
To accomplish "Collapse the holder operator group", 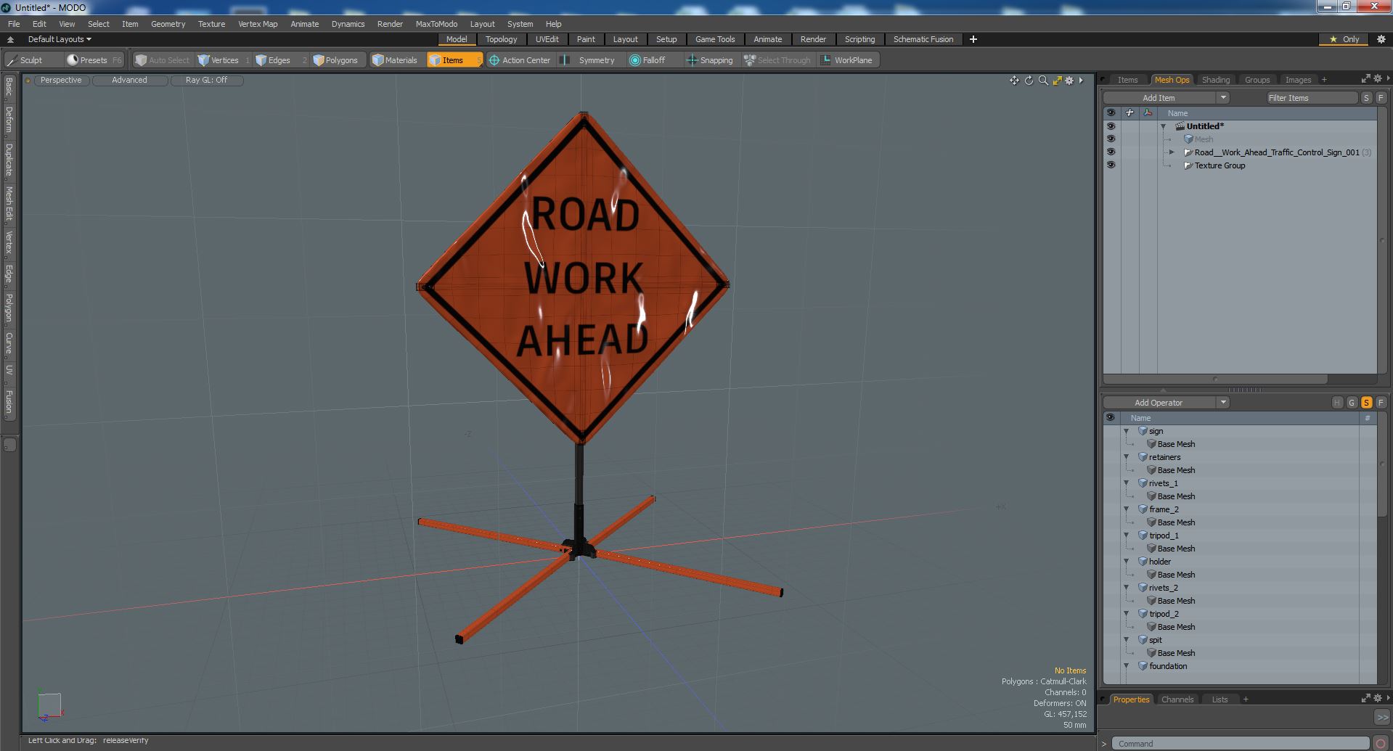I will pos(1127,562).
